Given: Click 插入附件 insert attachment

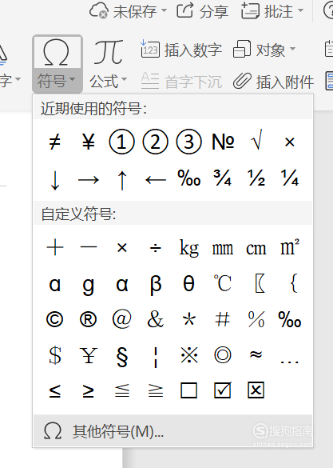Looking at the screenshot, I should [x=273, y=82].
